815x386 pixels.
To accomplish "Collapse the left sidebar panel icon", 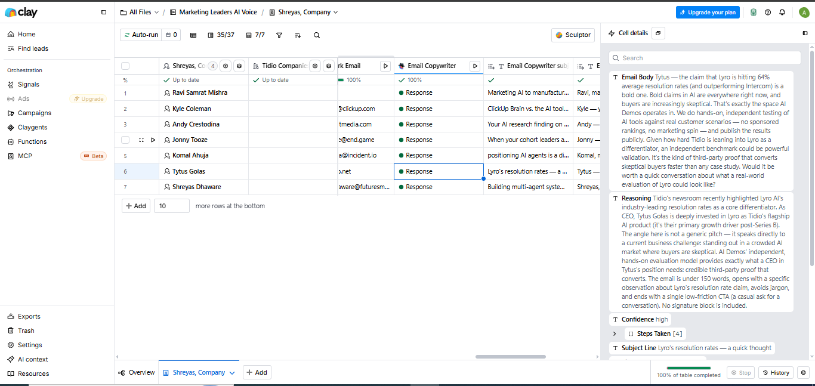I will coord(104,12).
